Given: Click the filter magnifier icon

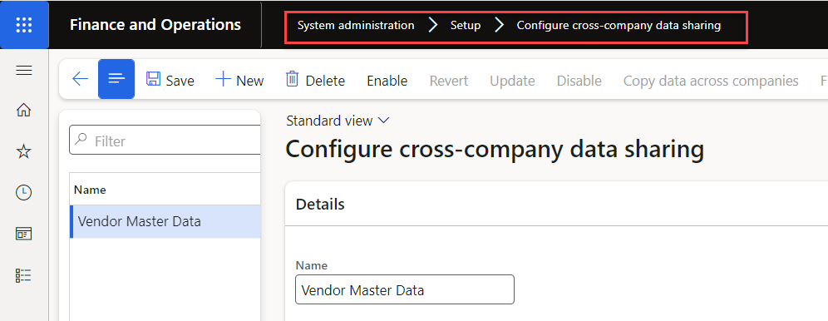Looking at the screenshot, I should coord(81,140).
